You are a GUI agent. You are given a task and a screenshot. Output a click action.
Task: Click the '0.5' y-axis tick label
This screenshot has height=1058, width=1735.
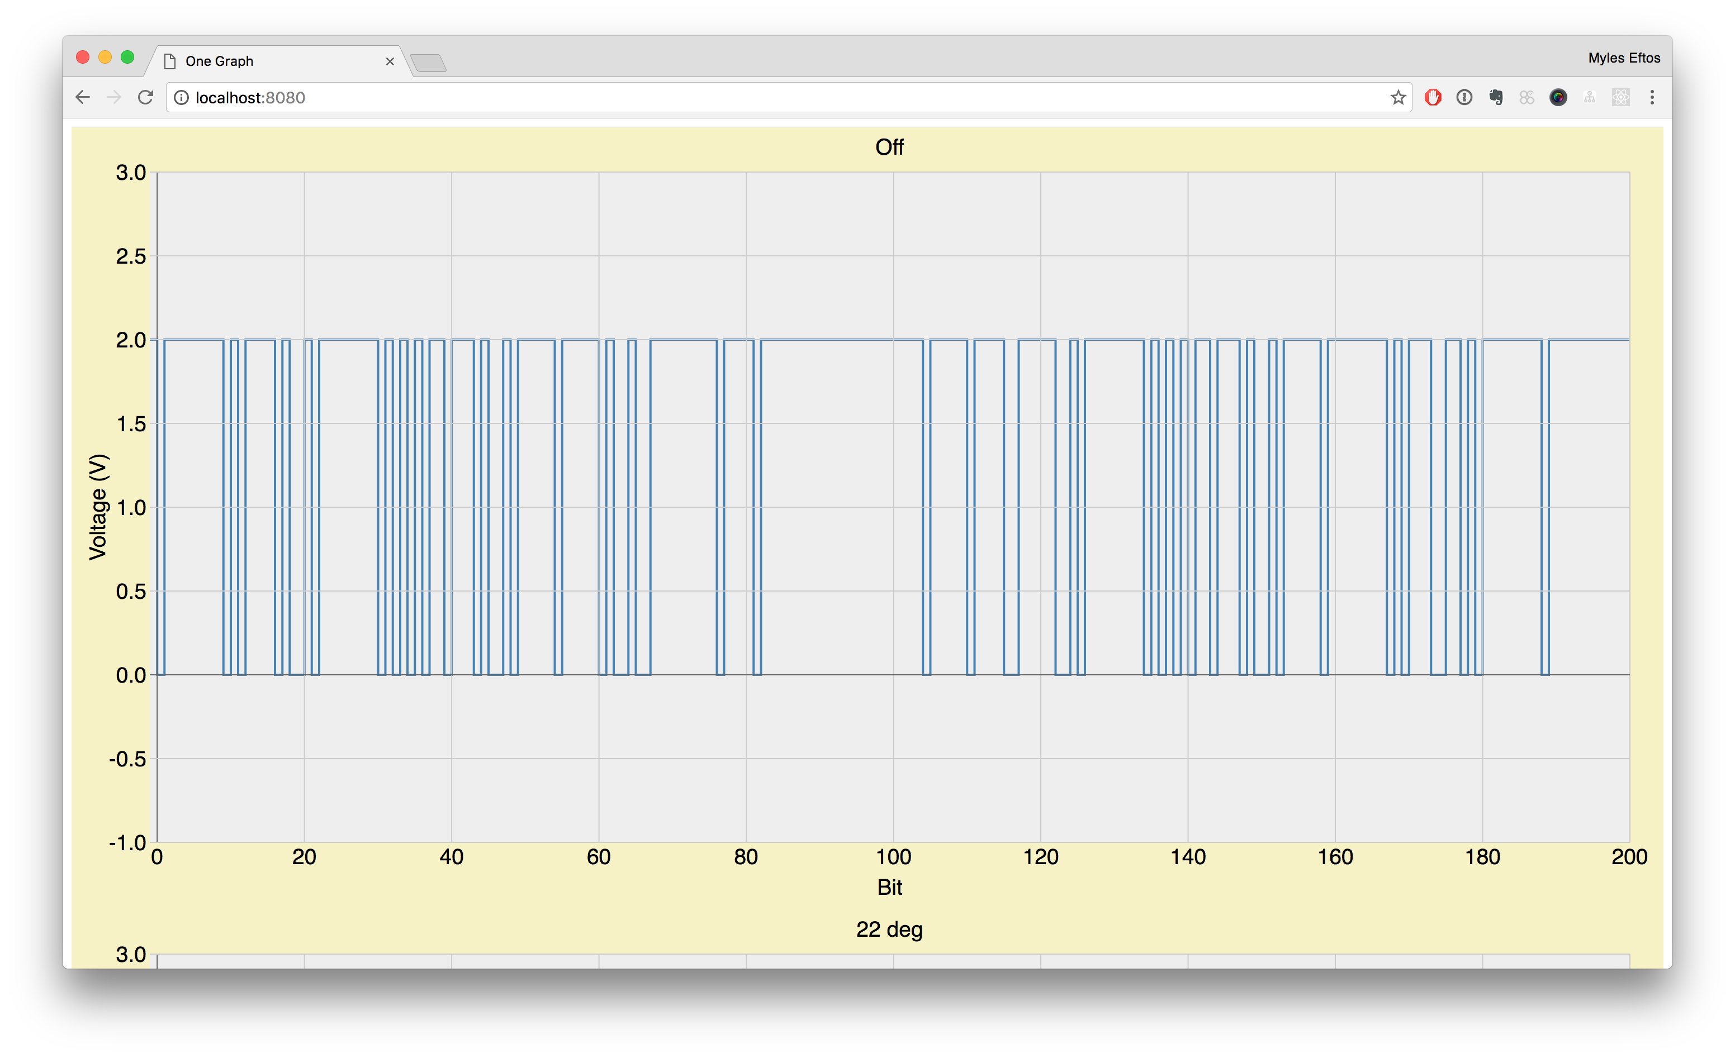[x=131, y=592]
